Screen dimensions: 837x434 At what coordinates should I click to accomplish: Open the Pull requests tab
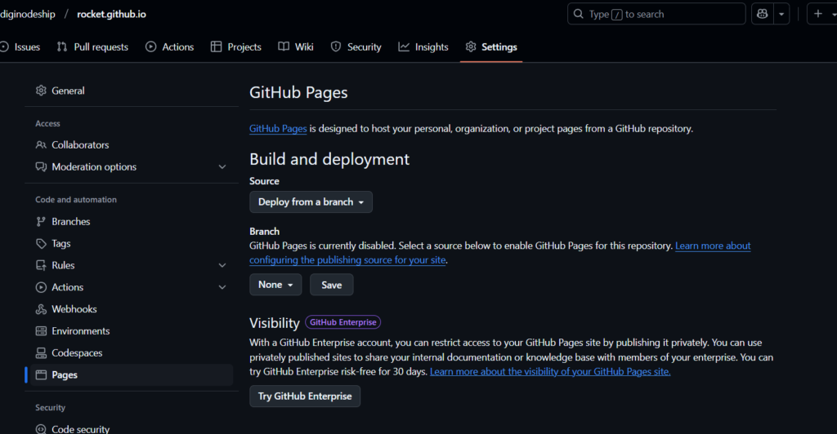[92, 47]
